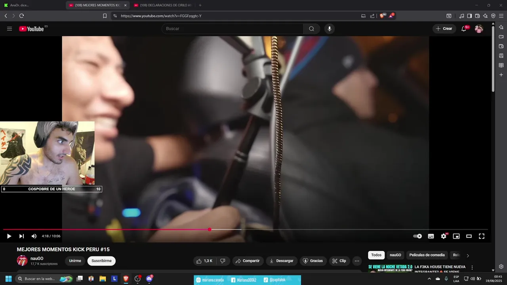
Task: Mute the video volume
Action: click(x=34, y=236)
